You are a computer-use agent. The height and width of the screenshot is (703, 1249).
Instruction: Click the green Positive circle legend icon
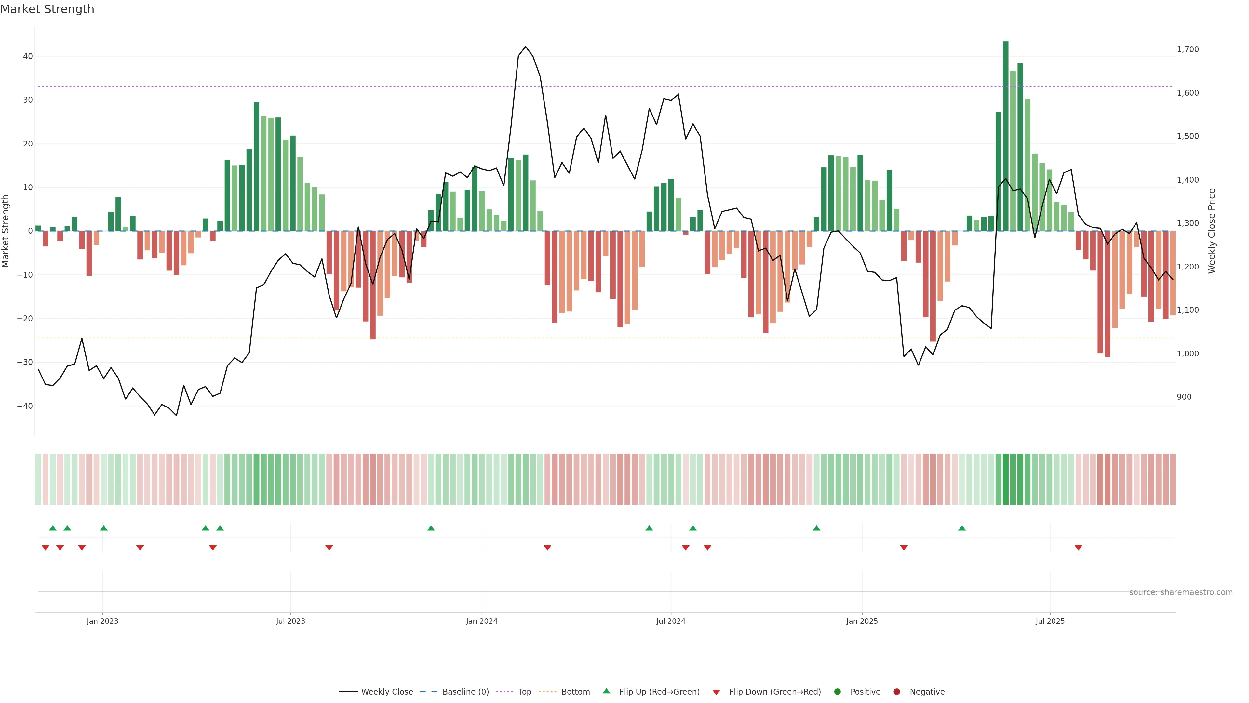click(837, 692)
